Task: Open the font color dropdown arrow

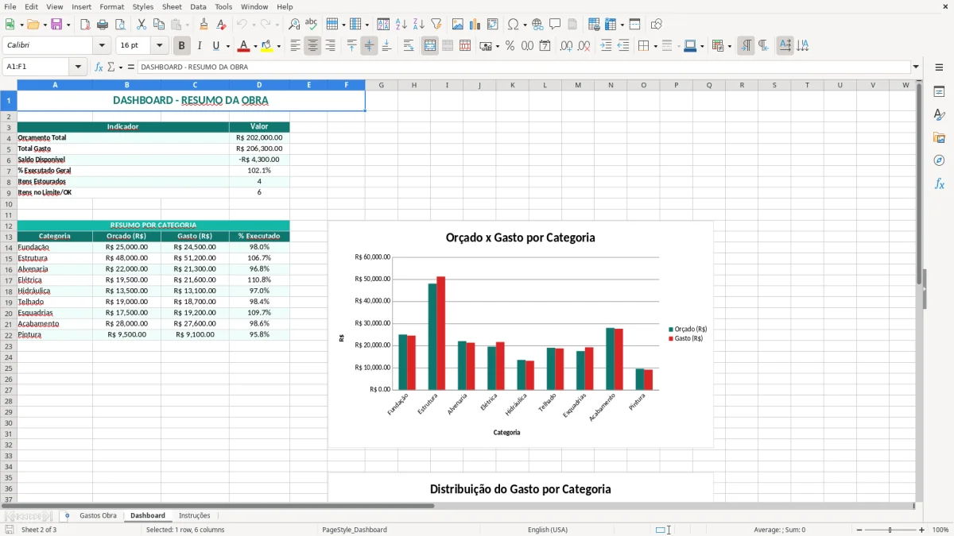Action: pos(255,46)
